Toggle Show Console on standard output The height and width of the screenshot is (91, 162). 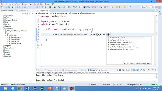pos(135,70)
